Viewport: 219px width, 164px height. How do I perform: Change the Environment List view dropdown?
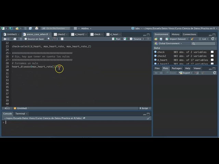[x=203, y=39]
